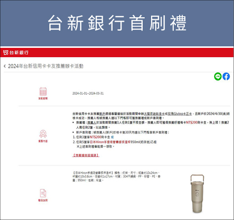
Task: Share the page via LINE icon
Action: click(x=218, y=76)
